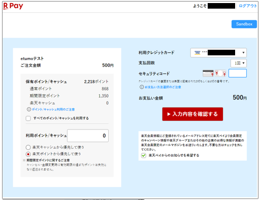Click 入力内容を確認する button

point(192,114)
